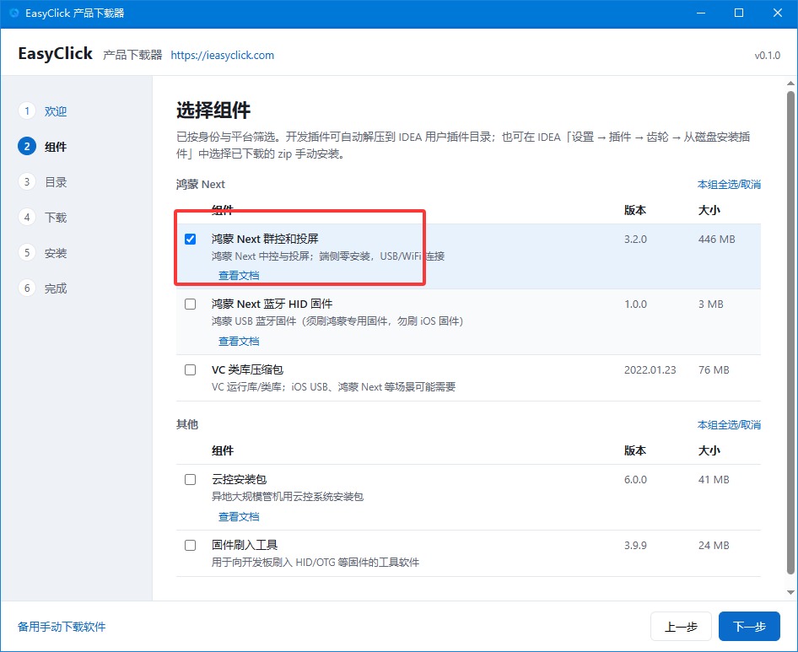Image resolution: width=798 pixels, height=652 pixels.
Task: Minimize the EasyClick 产品下载器 window
Action: click(x=701, y=13)
